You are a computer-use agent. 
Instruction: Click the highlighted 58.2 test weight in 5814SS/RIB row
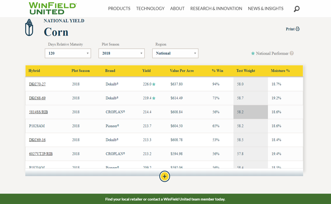251,112
